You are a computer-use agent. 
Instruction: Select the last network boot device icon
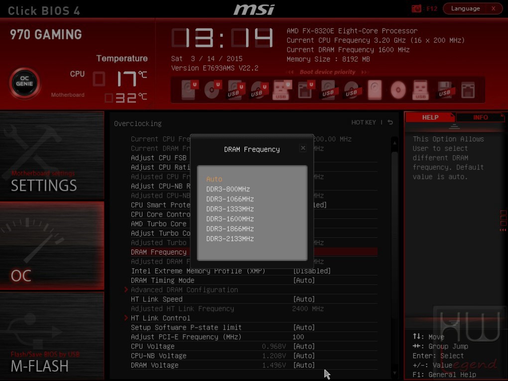[468, 90]
